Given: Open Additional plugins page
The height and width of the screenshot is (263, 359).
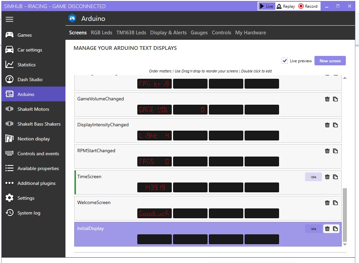Looking at the screenshot, I should pos(33,183).
